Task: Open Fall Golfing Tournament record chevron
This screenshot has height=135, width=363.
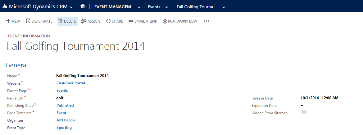Action: (224, 7)
